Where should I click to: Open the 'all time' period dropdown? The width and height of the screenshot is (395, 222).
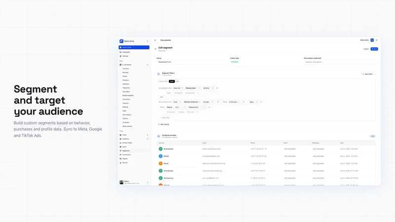(208, 88)
